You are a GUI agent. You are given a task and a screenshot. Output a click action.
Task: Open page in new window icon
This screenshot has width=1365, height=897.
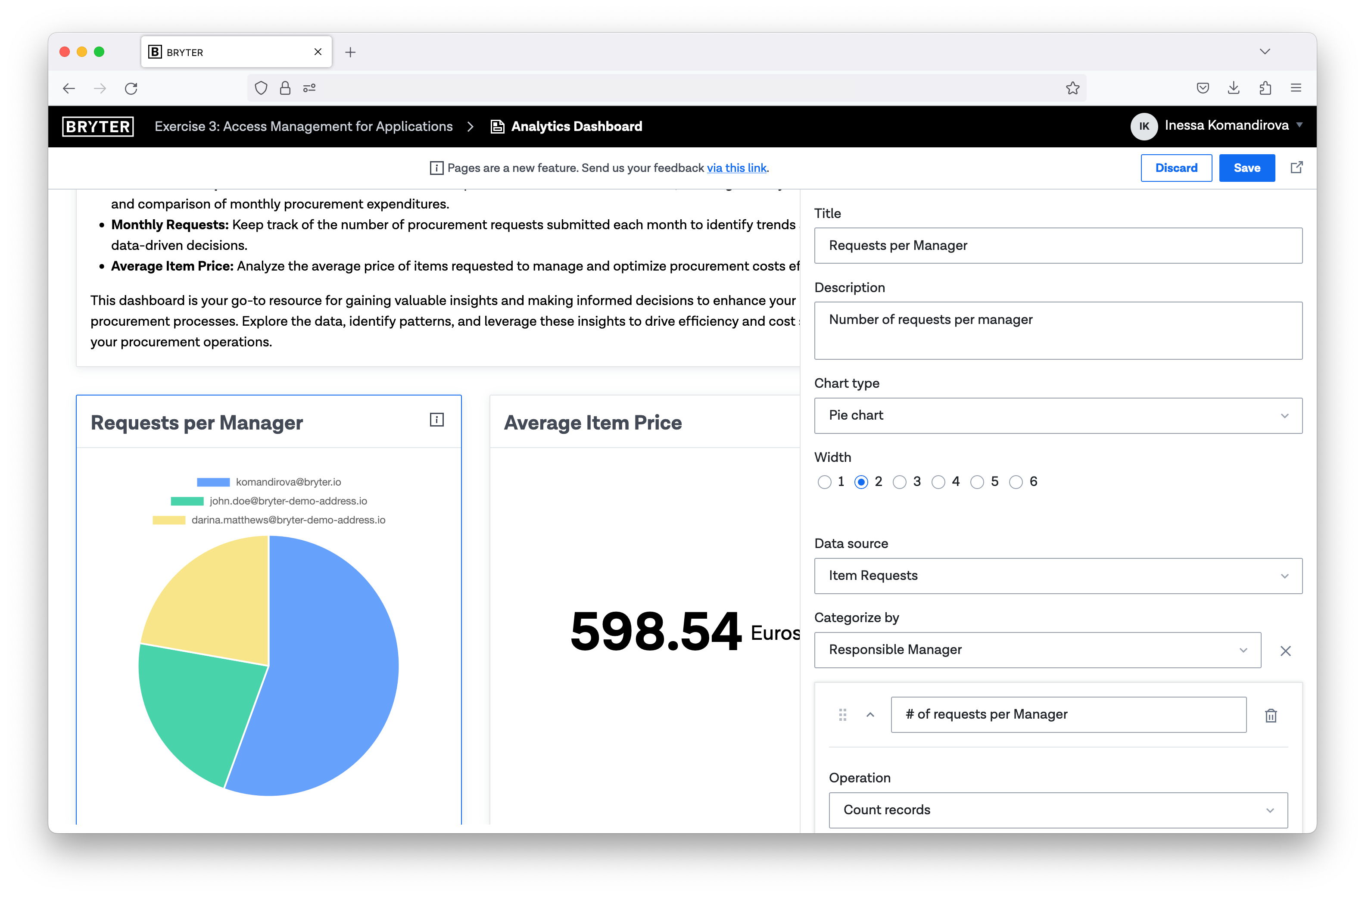click(x=1296, y=168)
